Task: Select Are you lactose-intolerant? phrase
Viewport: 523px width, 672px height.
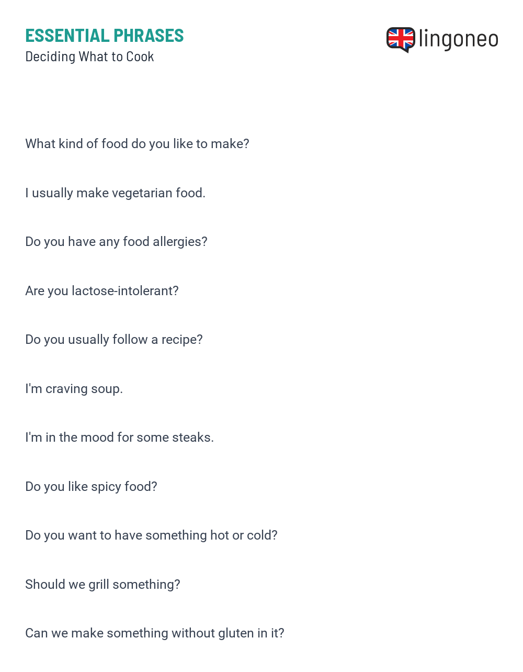Action: pos(102,291)
